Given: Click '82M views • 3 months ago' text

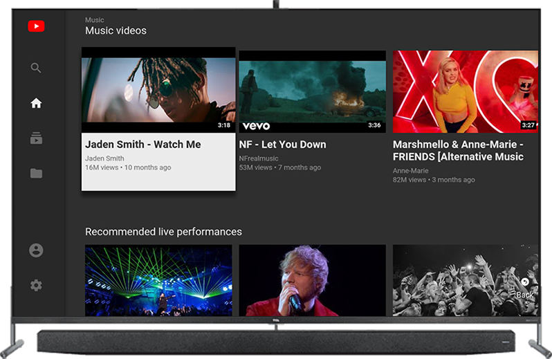Looking at the screenshot, I should (x=434, y=180).
